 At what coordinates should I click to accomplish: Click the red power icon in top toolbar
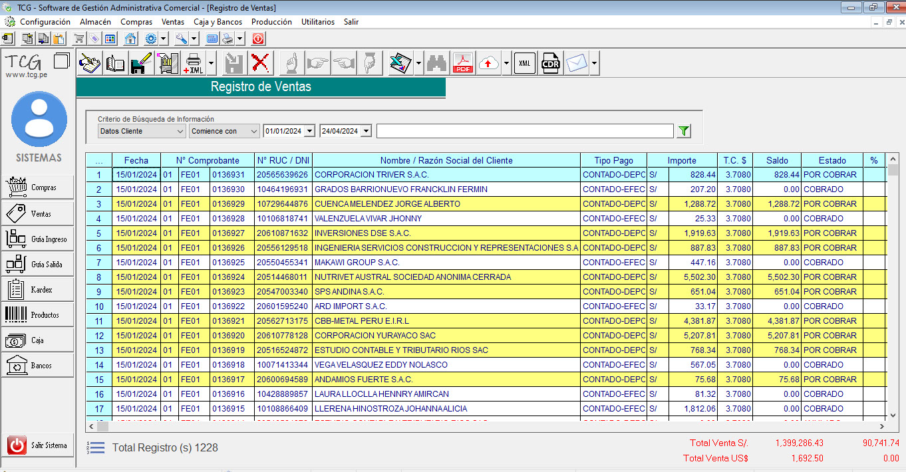pyautogui.click(x=258, y=39)
